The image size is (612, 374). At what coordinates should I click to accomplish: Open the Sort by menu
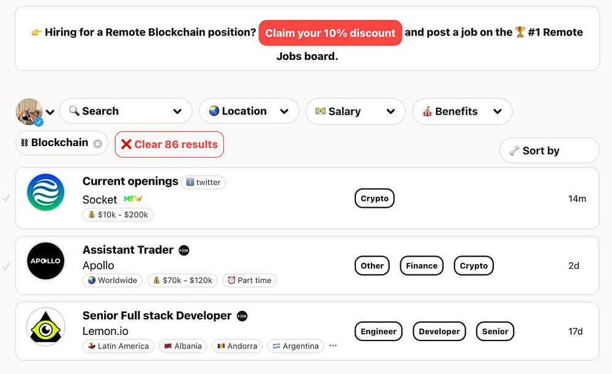coord(549,151)
